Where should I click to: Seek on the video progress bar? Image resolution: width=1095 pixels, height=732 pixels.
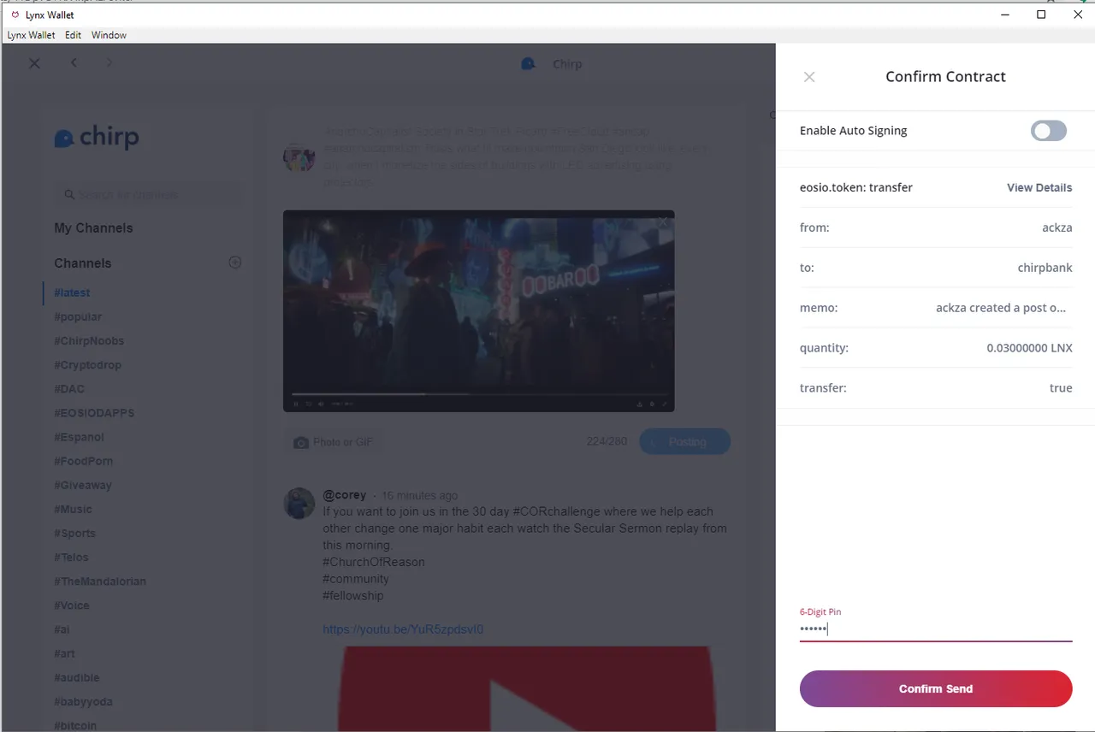[479, 394]
